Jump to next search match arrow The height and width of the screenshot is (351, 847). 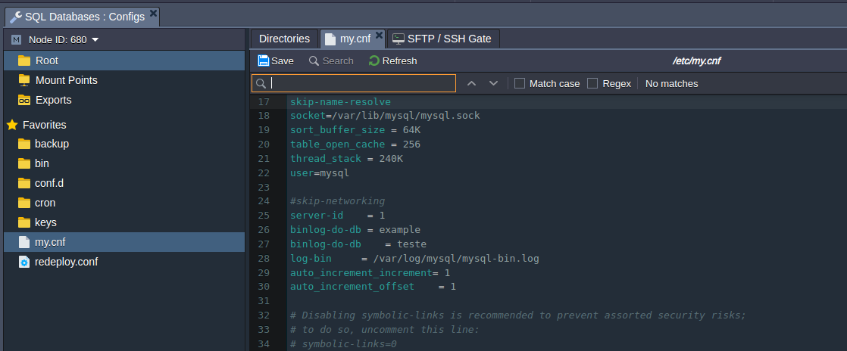(493, 83)
